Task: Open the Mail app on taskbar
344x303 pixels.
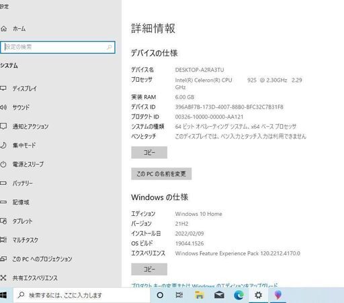Action: pos(219,295)
